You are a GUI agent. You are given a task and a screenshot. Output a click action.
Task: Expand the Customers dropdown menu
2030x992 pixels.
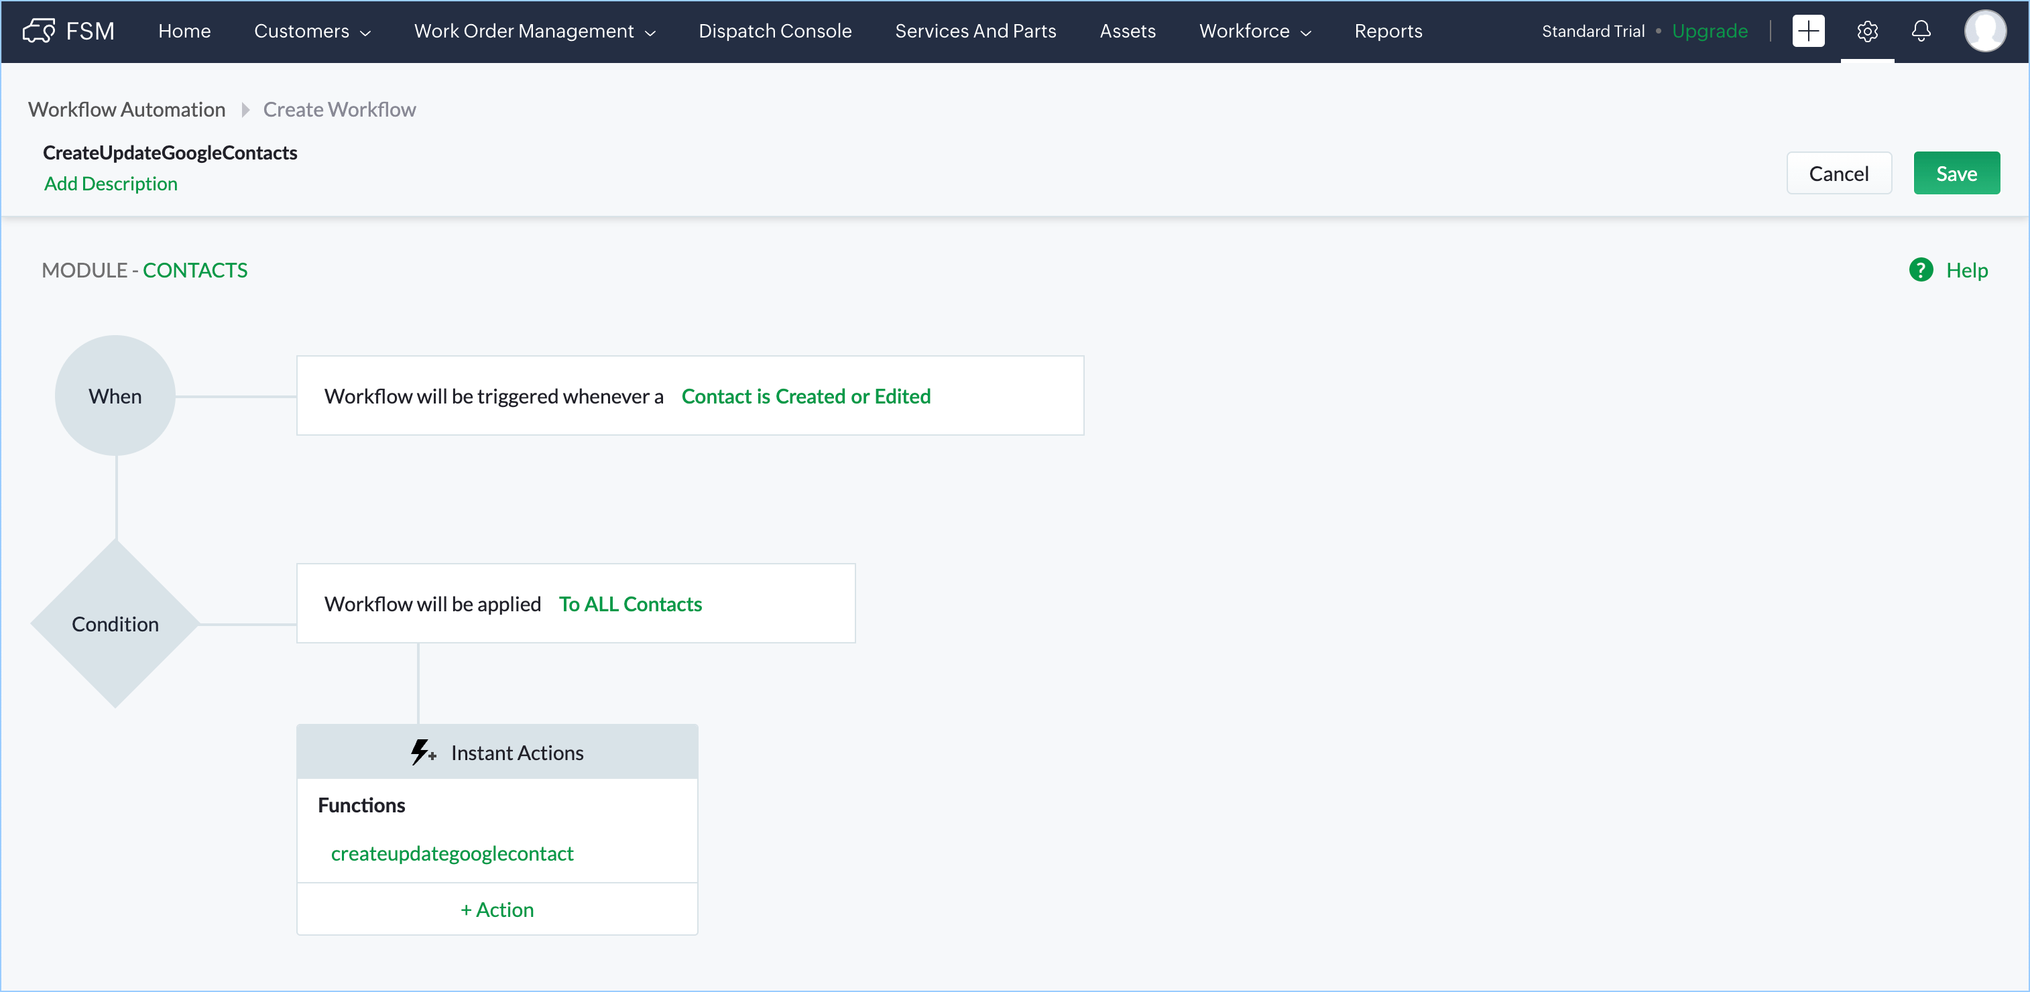tap(312, 31)
